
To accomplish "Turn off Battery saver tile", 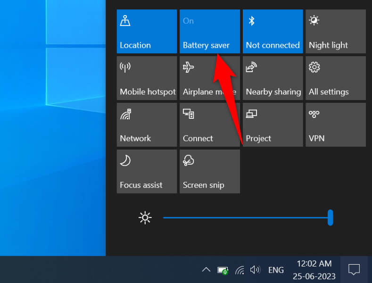I will (209, 32).
